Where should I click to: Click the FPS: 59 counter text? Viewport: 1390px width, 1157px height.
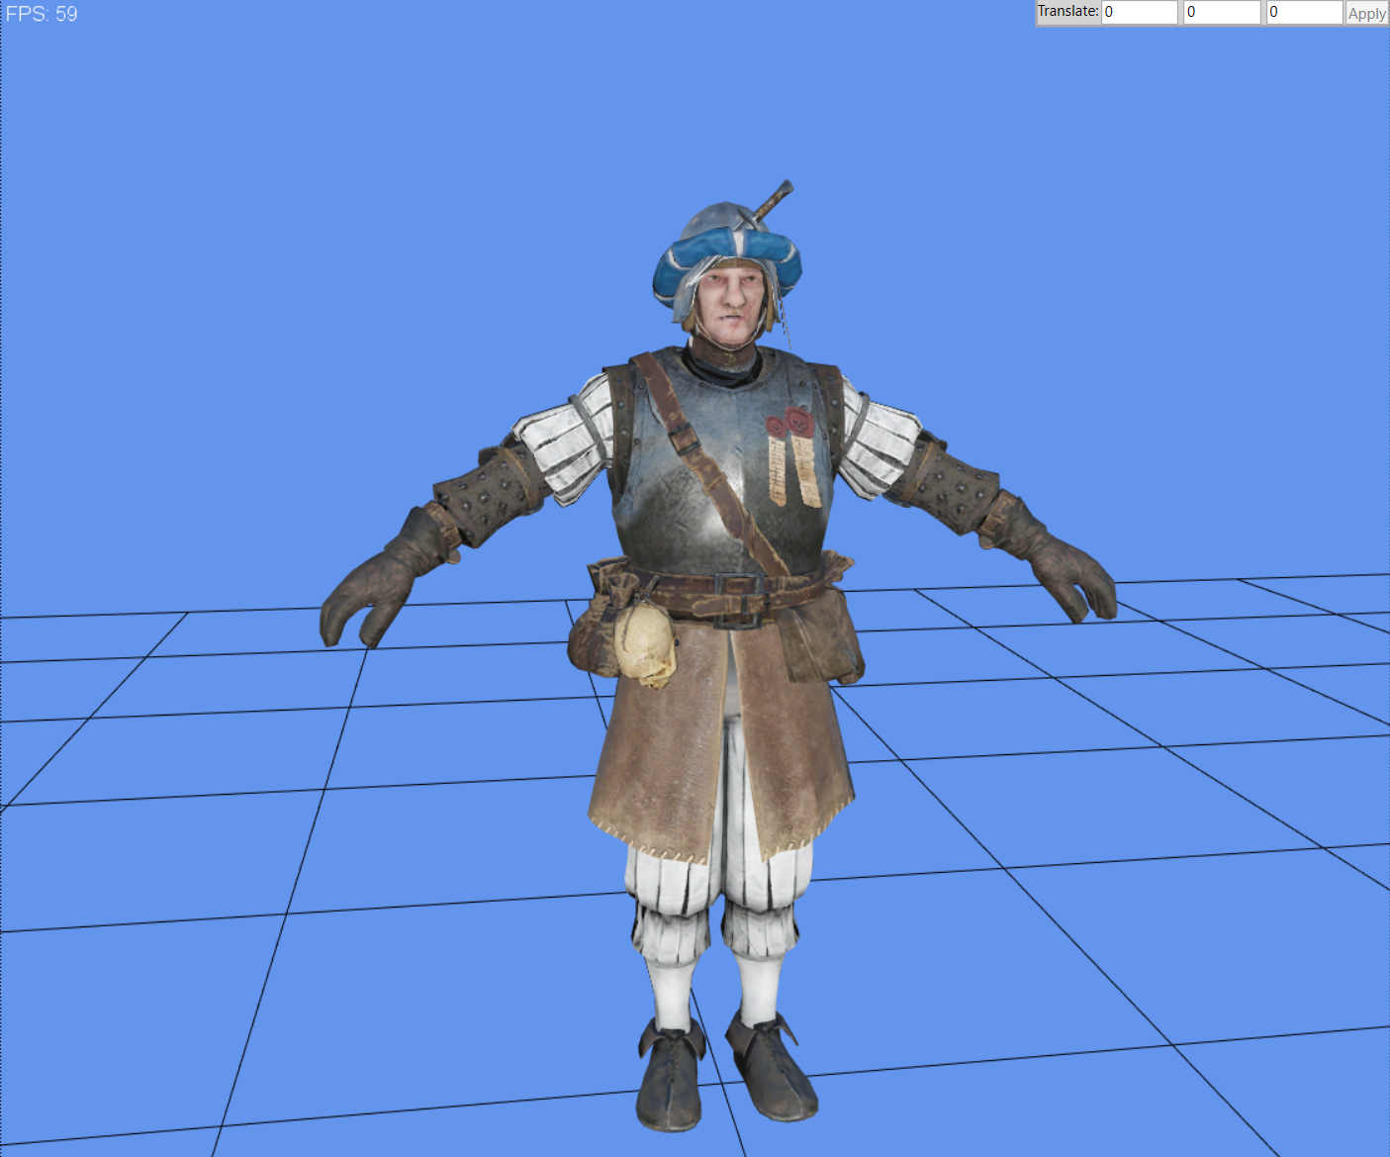click(42, 14)
